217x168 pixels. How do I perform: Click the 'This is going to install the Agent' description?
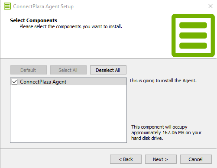(x=163, y=81)
